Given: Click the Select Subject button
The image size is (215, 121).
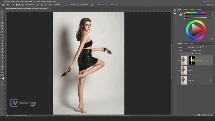Looking at the screenshot, I should [100, 5].
